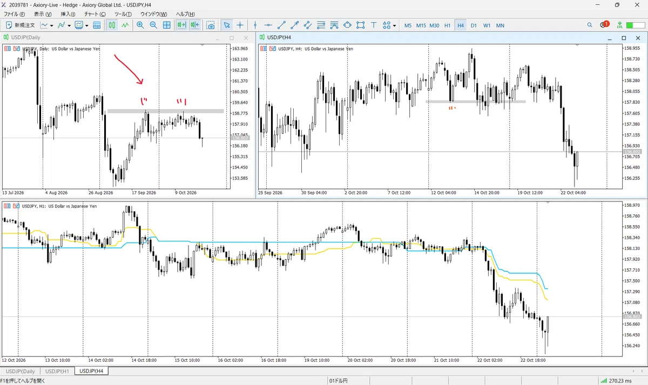
Task: Switch timeframe to H1
Action: [x=448, y=25]
